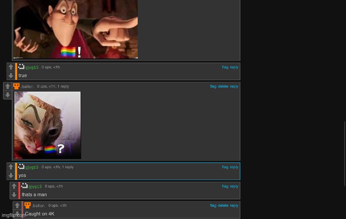The width and height of the screenshot is (346, 219).
Task: Reply to gjyg15's "yes" comment
Action: click(x=234, y=167)
